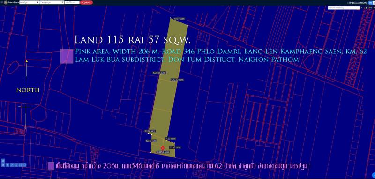
Task: Click the top tool above bottom-left toolbar
Action: 3,161
